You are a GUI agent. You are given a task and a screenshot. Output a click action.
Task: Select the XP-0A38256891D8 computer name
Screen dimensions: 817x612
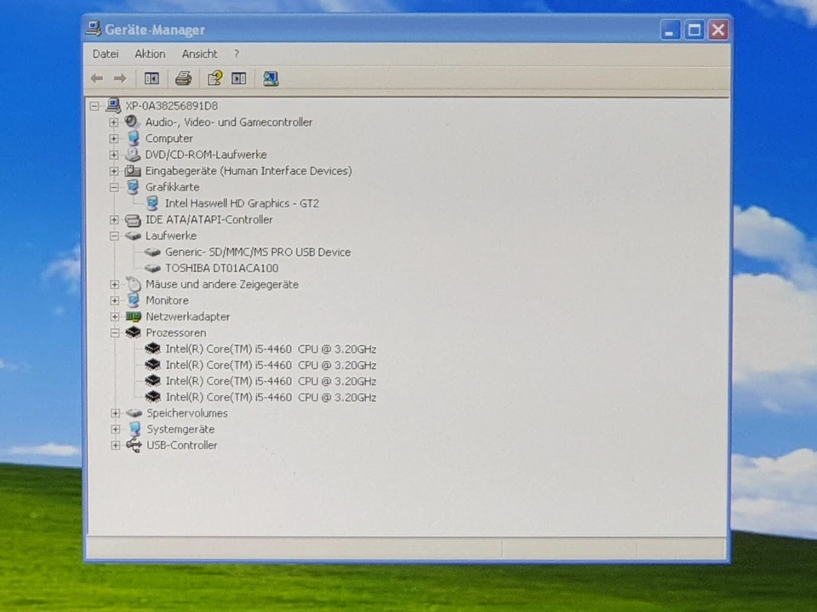pyautogui.click(x=171, y=105)
